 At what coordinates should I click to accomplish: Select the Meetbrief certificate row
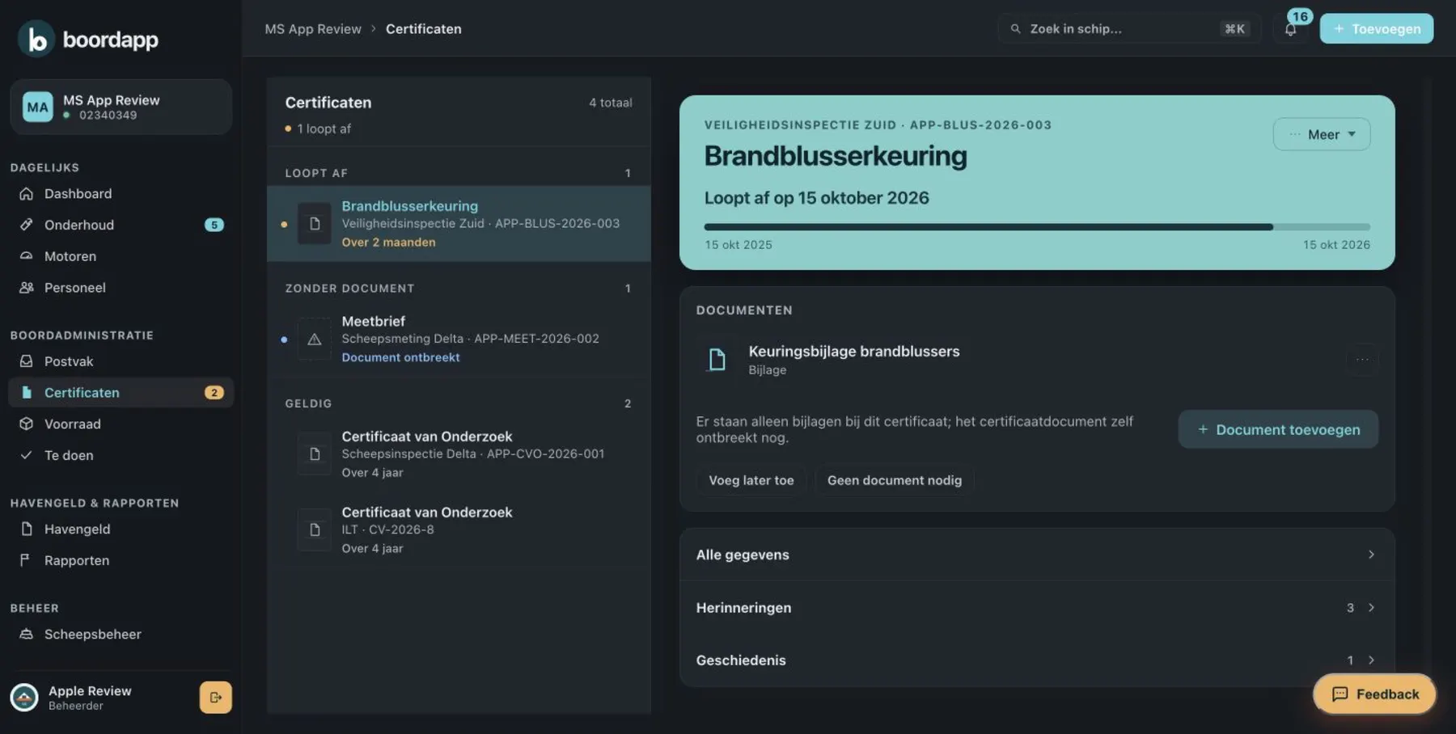[459, 340]
